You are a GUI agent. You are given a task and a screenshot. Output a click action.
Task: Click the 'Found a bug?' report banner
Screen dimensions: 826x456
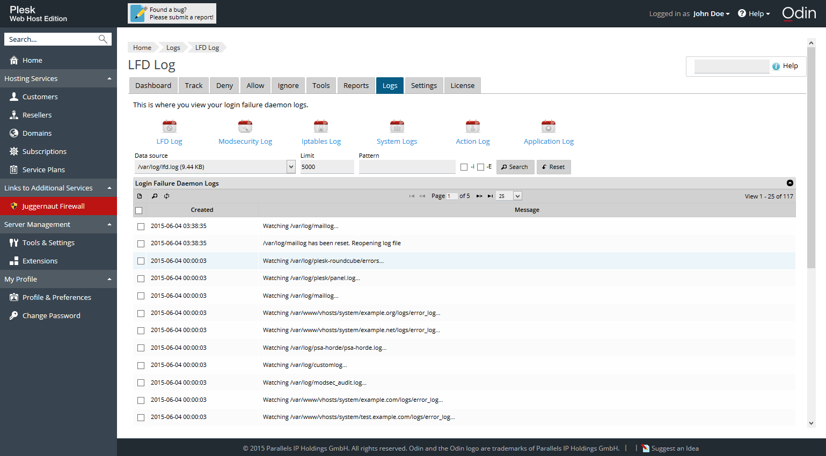172,13
